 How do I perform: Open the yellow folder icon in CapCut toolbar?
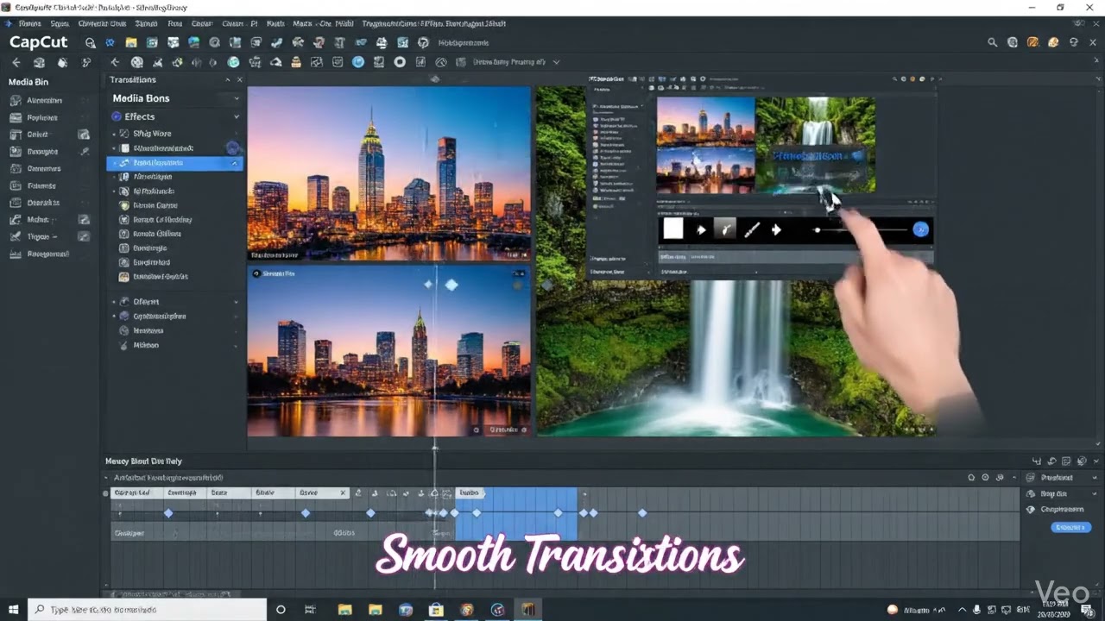coord(131,42)
